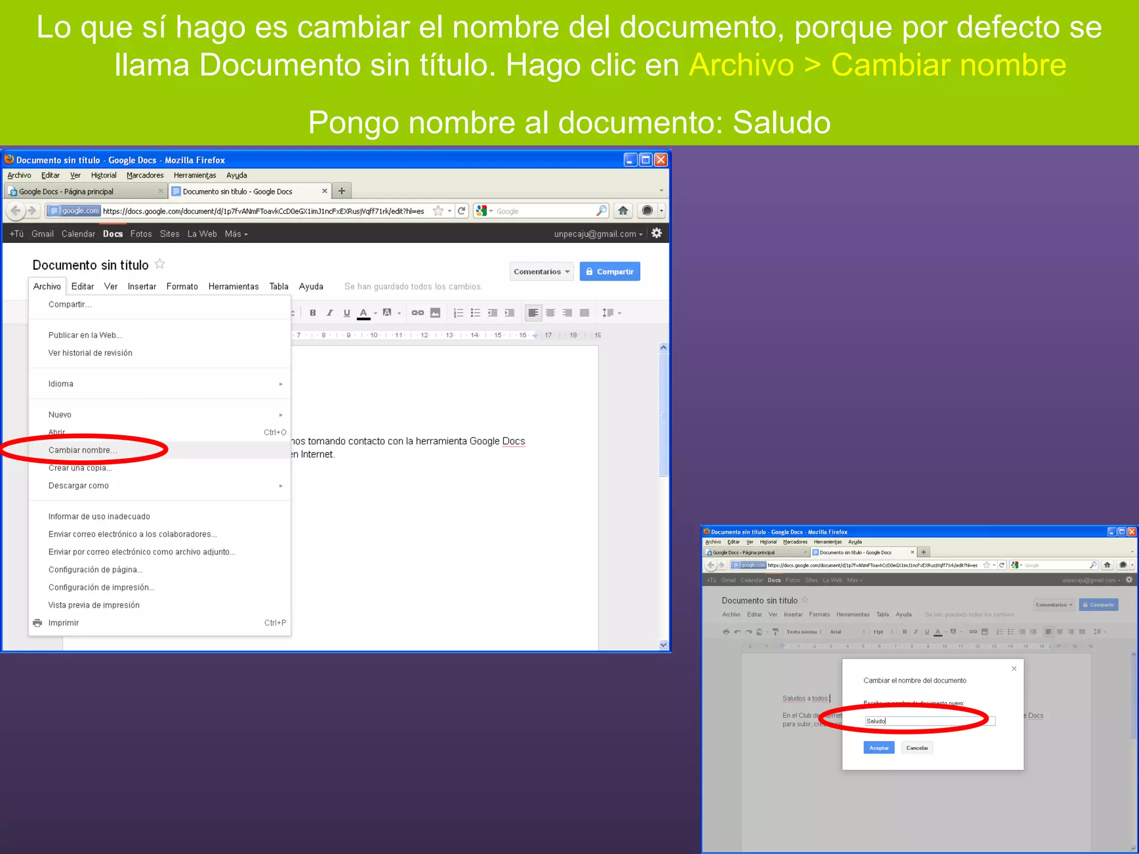Click the document vertical scrollbar
Image resolution: width=1139 pixels, height=854 pixels.
(x=663, y=414)
